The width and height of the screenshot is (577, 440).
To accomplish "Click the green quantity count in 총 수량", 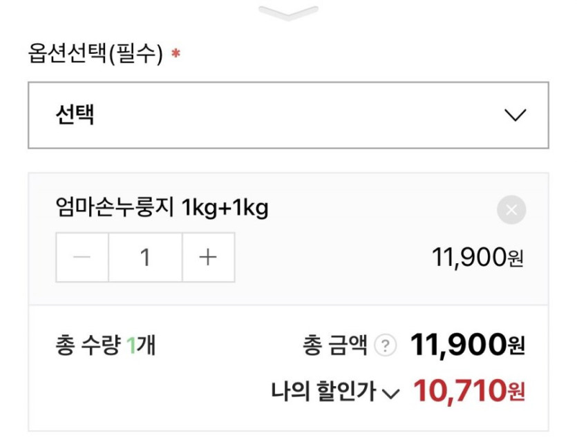I will click(x=131, y=345).
